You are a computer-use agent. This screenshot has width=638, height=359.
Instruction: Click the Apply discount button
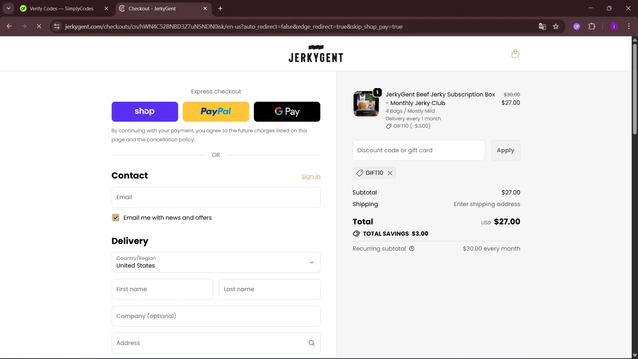[x=505, y=151]
